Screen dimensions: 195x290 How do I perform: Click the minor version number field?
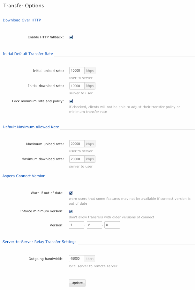(94, 225)
